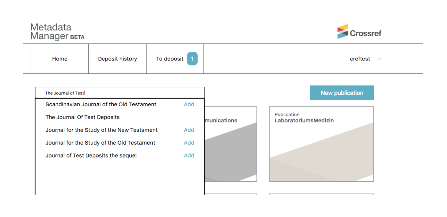447x217 pixels.
Task: Click the To deposit count badge
Action: 192,59
